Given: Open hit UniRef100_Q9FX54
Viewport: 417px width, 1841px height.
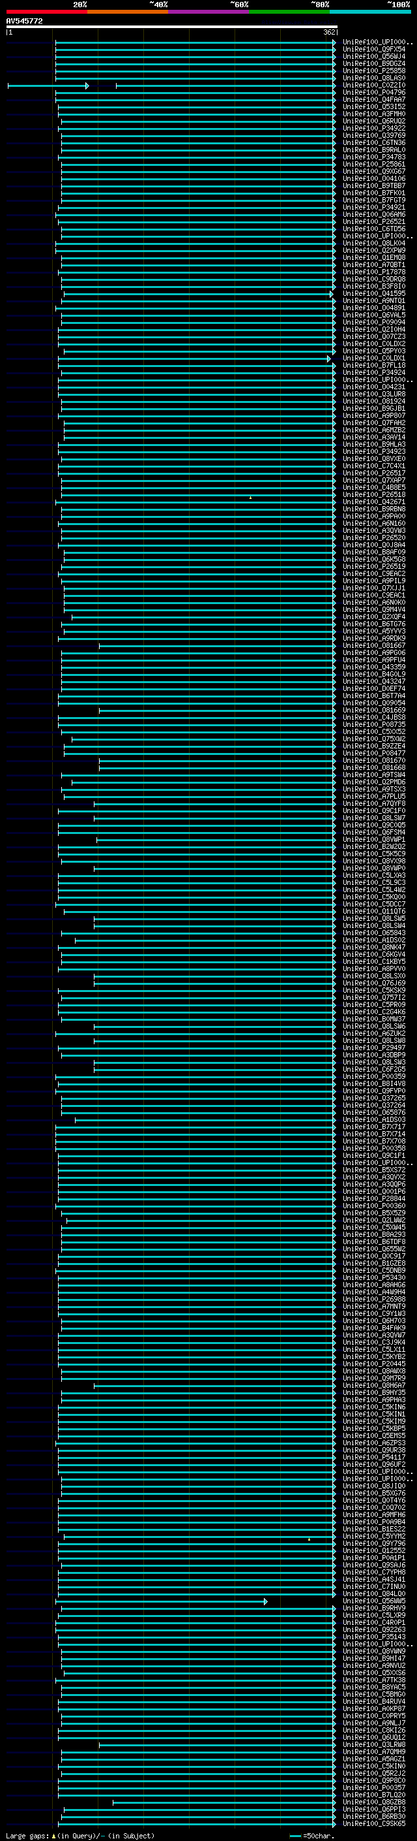Looking at the screenshot, I should click(374, 50).
